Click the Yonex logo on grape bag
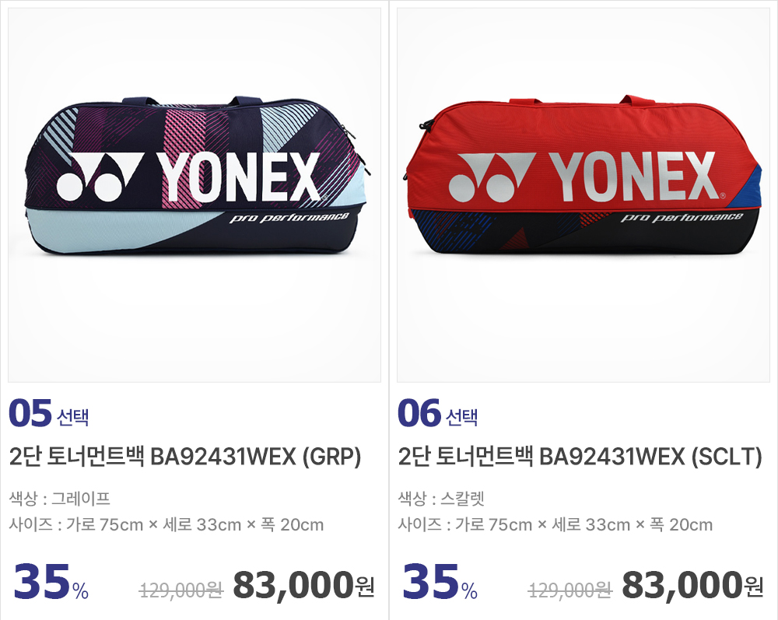The width and height of the screenshot is (778, 620). 189,177
